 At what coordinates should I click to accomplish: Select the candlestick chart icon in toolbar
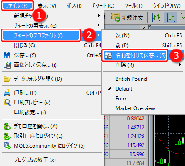[x=171, y=17]
